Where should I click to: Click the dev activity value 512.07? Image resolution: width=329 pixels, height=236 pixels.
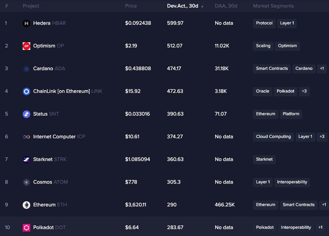175,46
